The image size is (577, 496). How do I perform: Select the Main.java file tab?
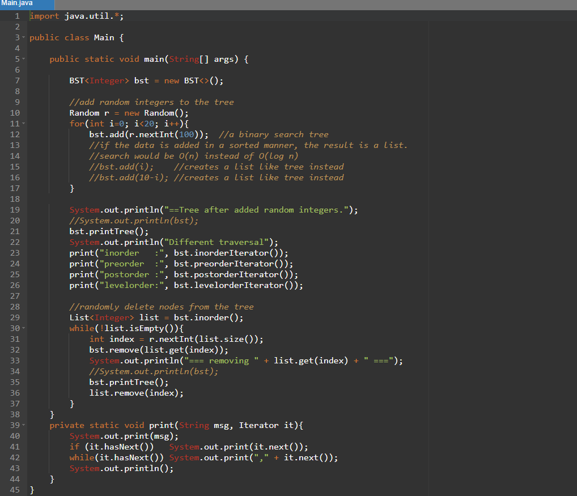[27, 4]
